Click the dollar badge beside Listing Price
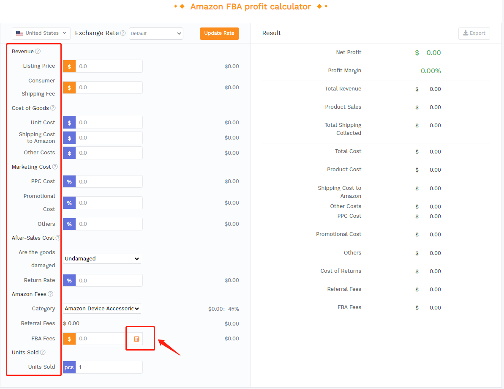The height and width of the screenshot is (389, 504). 69,66
